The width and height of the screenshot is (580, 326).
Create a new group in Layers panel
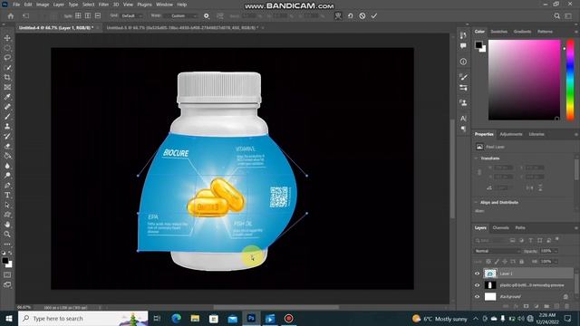(x=546, y=306)
